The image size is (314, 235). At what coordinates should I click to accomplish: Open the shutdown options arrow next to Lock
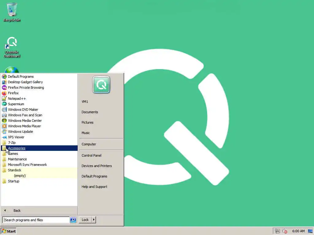click(94, 220)
